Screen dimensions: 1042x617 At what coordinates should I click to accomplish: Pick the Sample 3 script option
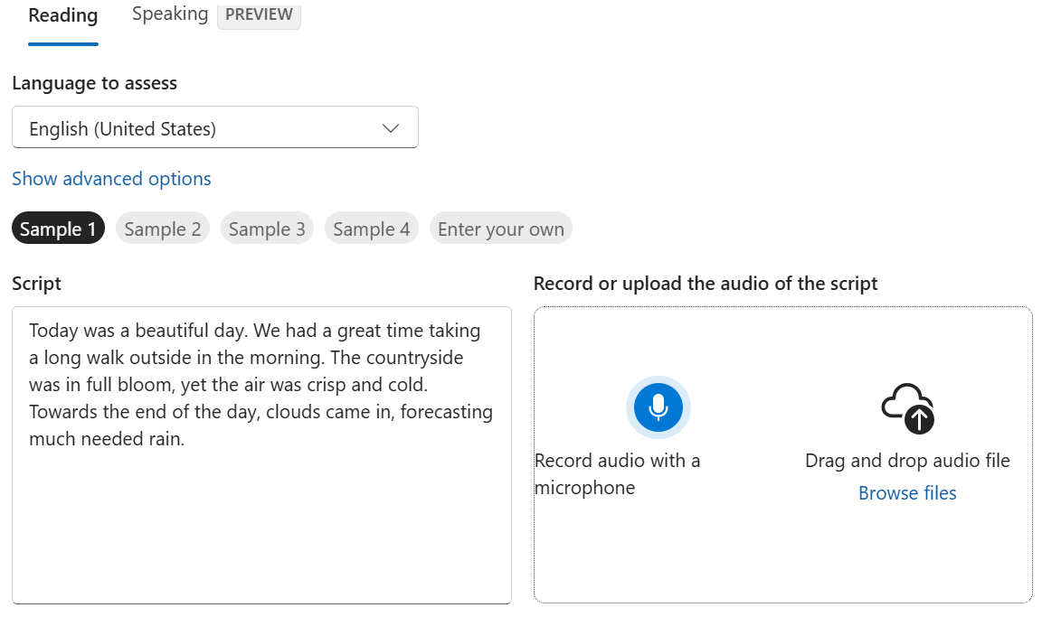pos(267,229)
